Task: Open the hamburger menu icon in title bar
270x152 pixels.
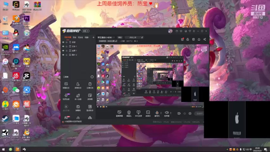Action: [x=194, y=31]
